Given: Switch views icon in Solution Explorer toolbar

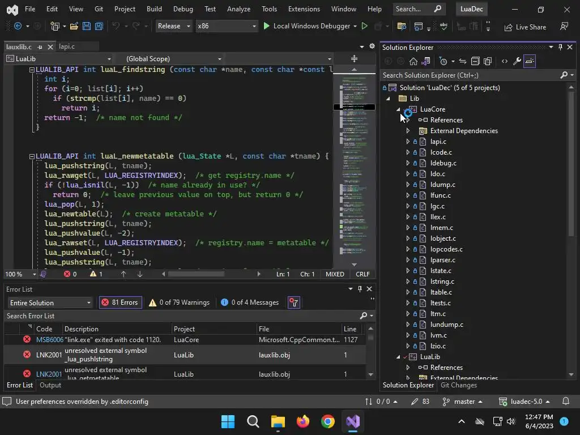Looking at the screenshot, I should 426,61.
